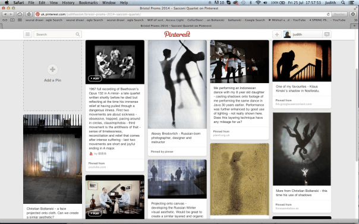Click the Home button in Safari toolbar

tap(29, 14)
